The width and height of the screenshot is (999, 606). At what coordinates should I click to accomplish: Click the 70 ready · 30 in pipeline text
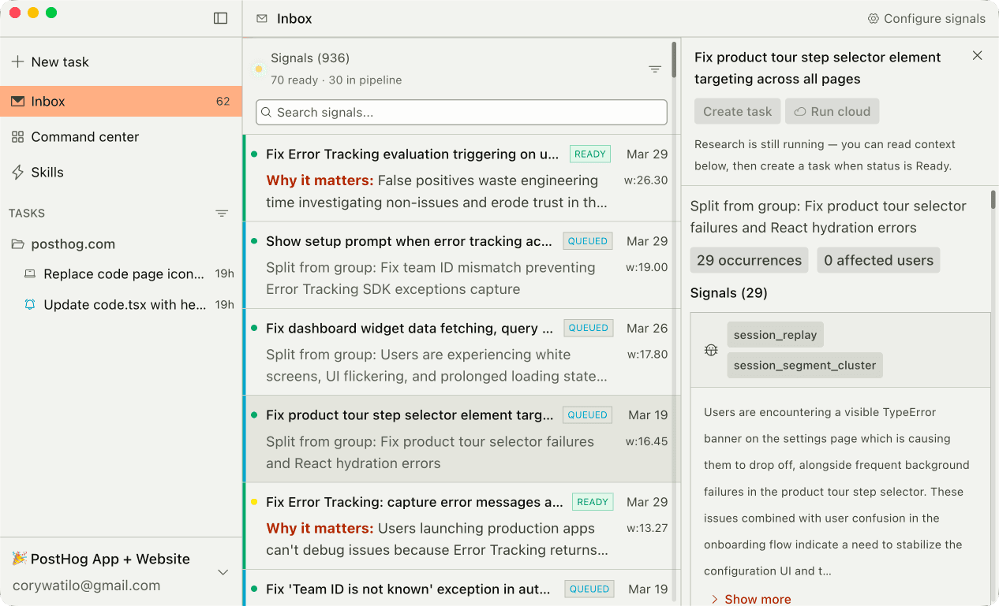[x=336, y=80]
